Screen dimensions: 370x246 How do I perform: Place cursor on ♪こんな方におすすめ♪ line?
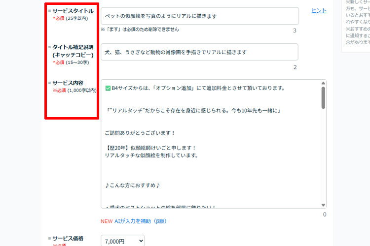(x=133, y=185)
